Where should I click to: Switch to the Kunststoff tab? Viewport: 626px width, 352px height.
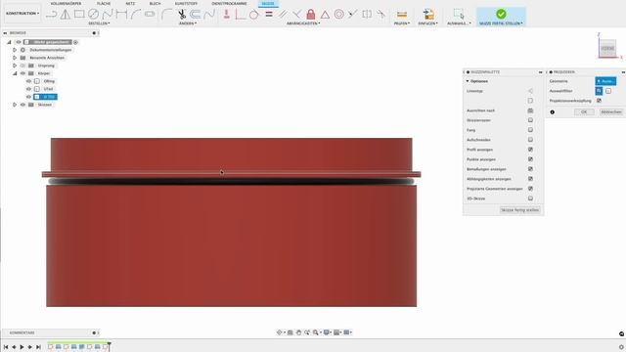pyautogui.click(x=186, y=4)
